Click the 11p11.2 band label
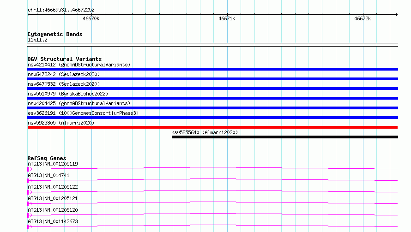411x232 pixels. [x=37, y=40]
